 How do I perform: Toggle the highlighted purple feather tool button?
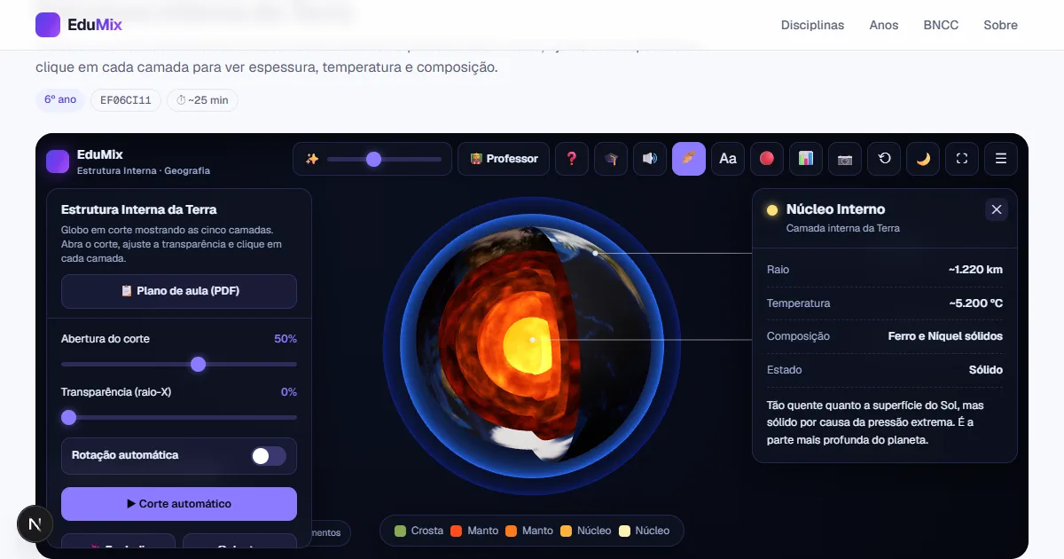tap(689, 159)
